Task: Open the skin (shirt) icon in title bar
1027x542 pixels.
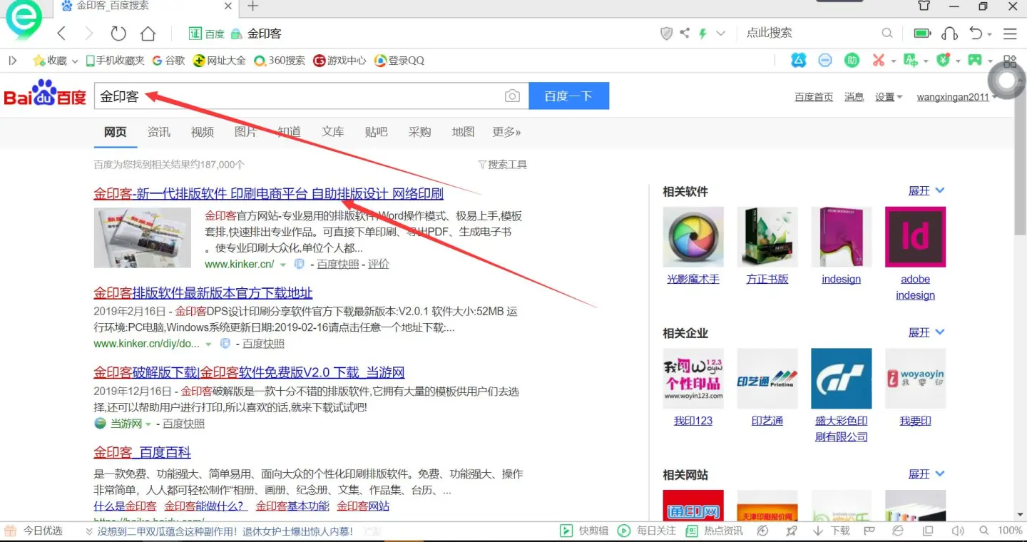Action: click(x=924, y=6)
